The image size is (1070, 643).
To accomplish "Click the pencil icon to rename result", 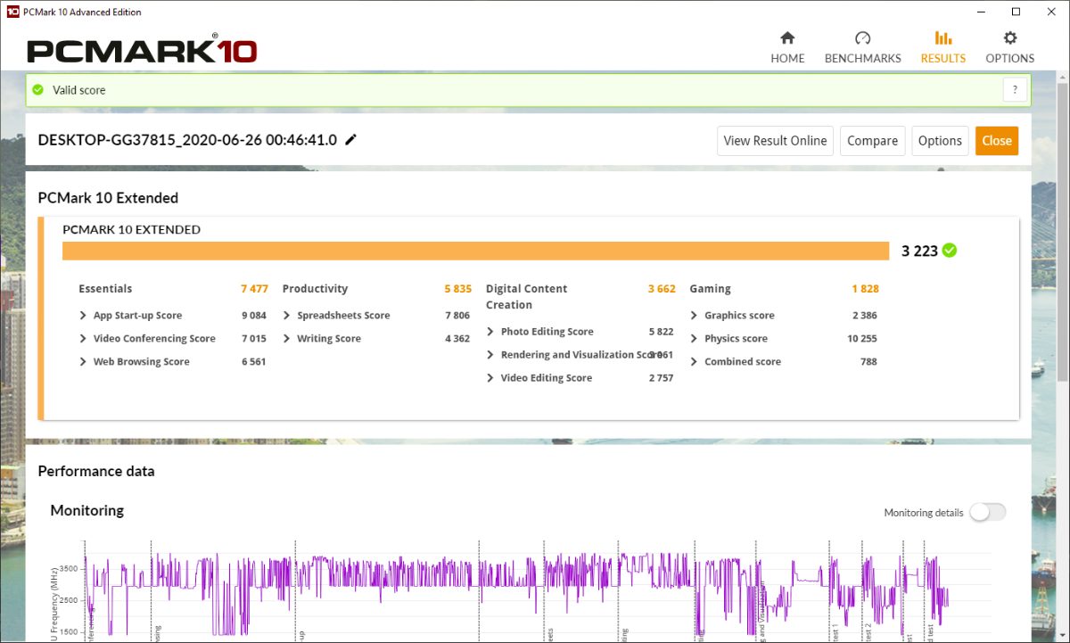I will (x=351, y=140).
